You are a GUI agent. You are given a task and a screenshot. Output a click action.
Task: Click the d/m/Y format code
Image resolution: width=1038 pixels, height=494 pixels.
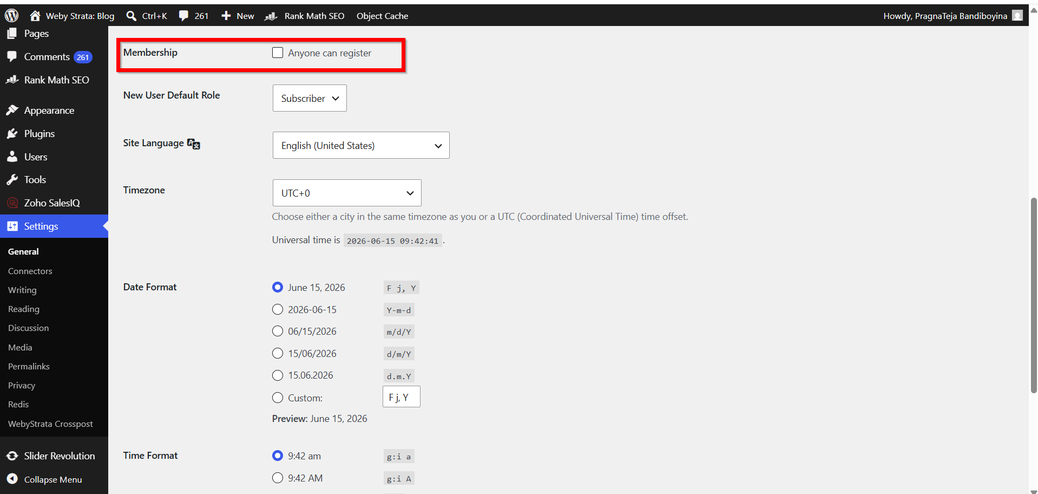pyautogui.click(x=399, y=354)
